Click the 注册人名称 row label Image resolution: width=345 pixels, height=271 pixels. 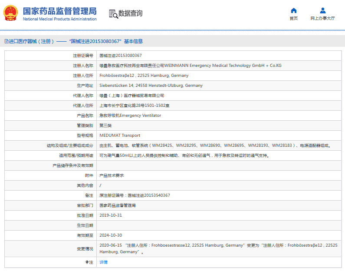(x=83, y=66)
